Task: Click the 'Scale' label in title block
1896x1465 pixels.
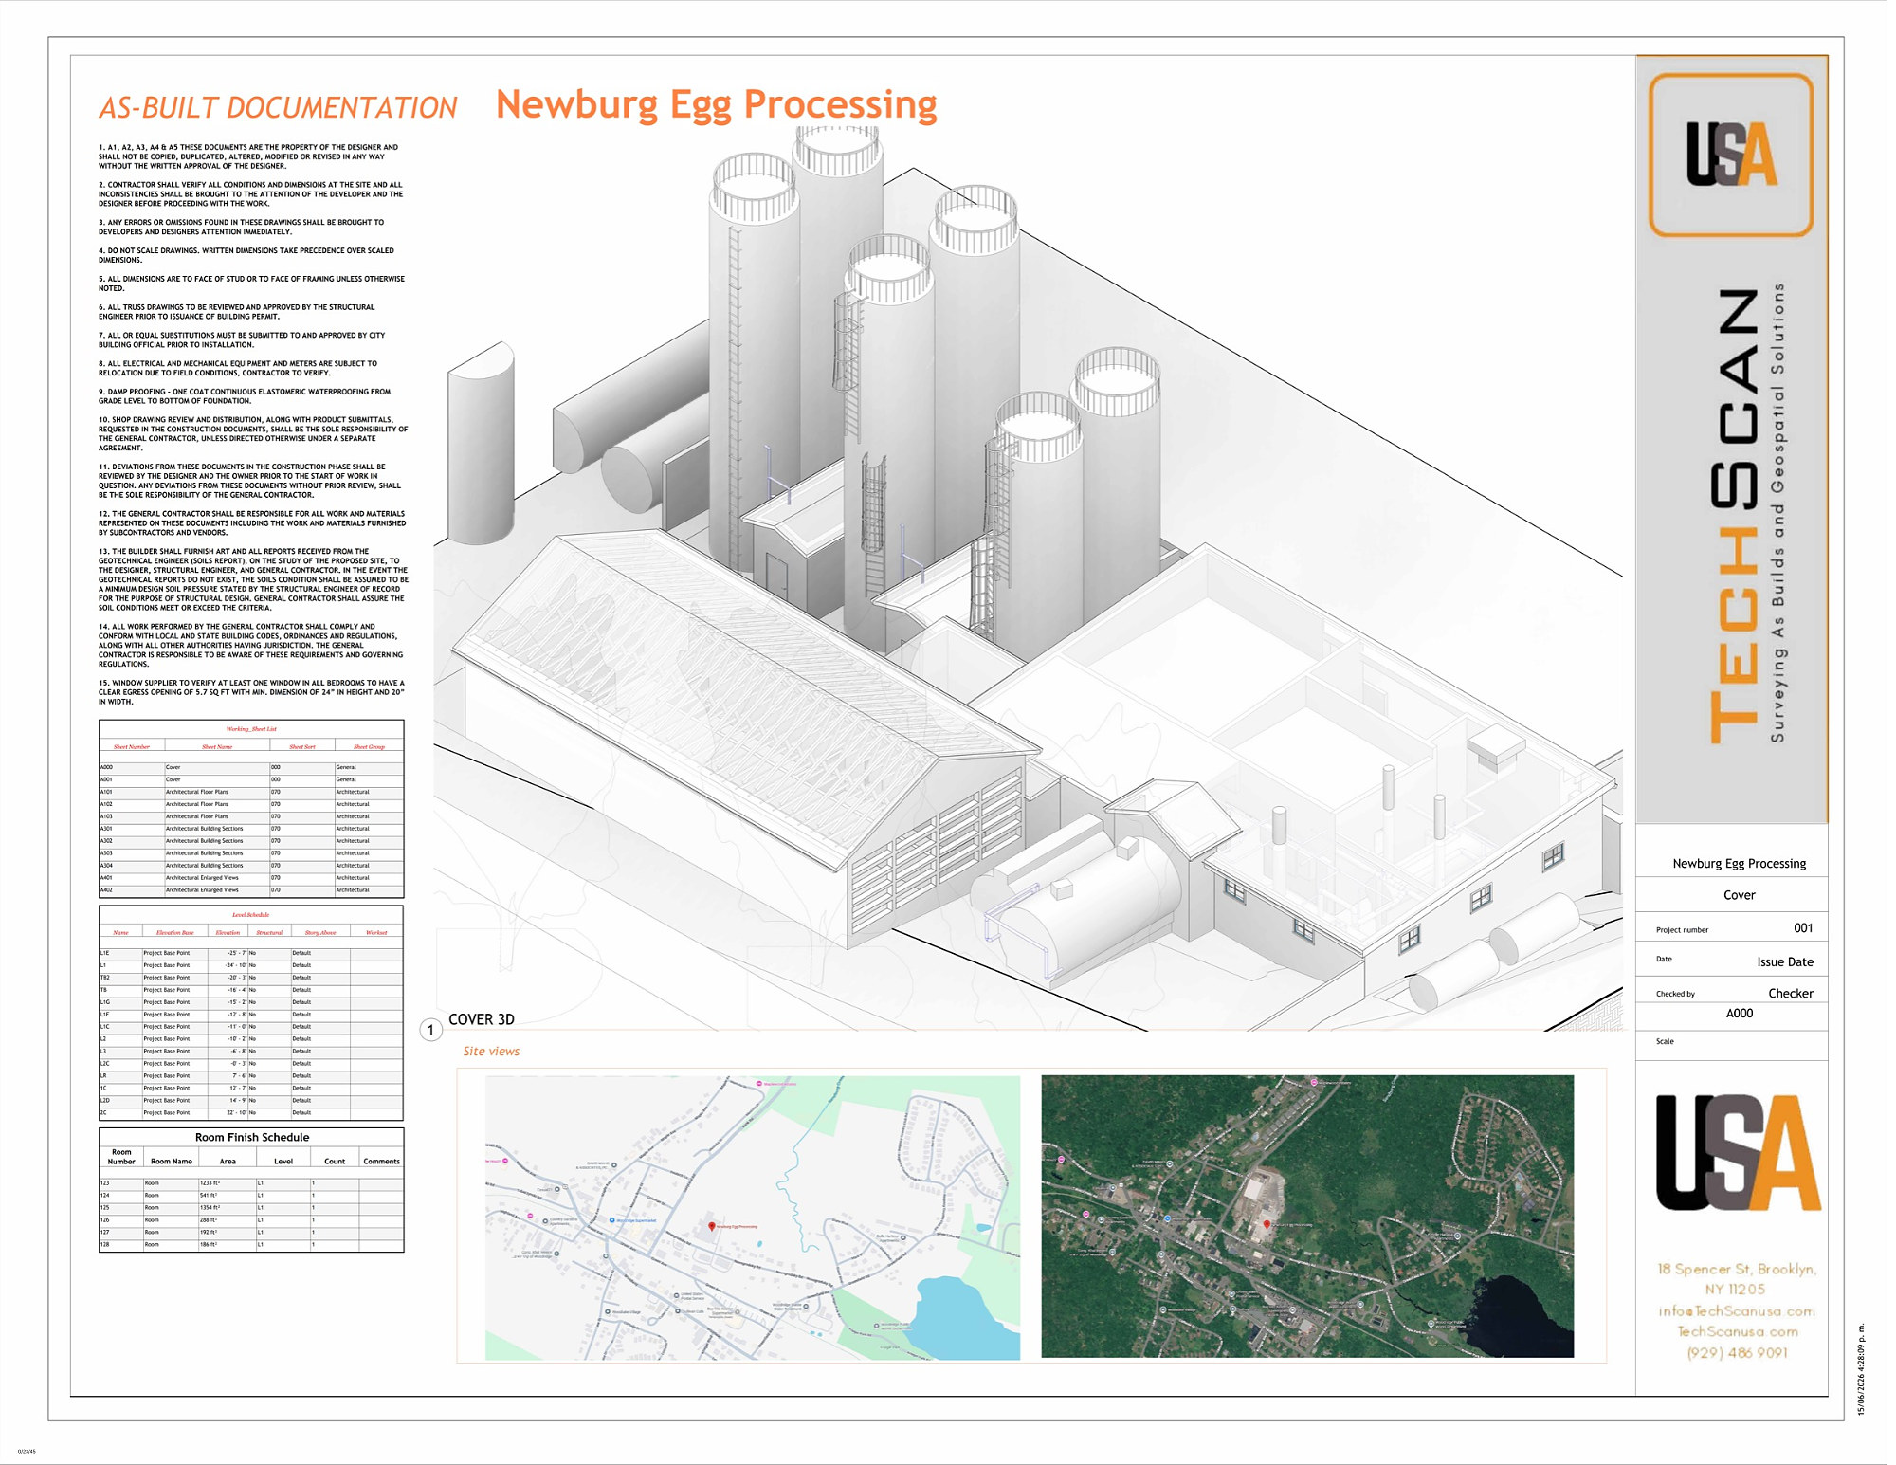Action: (x=1665, y=1041)
